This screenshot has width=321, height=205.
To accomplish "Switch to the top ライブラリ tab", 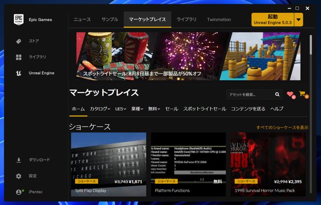I will (x=187, y=20).
